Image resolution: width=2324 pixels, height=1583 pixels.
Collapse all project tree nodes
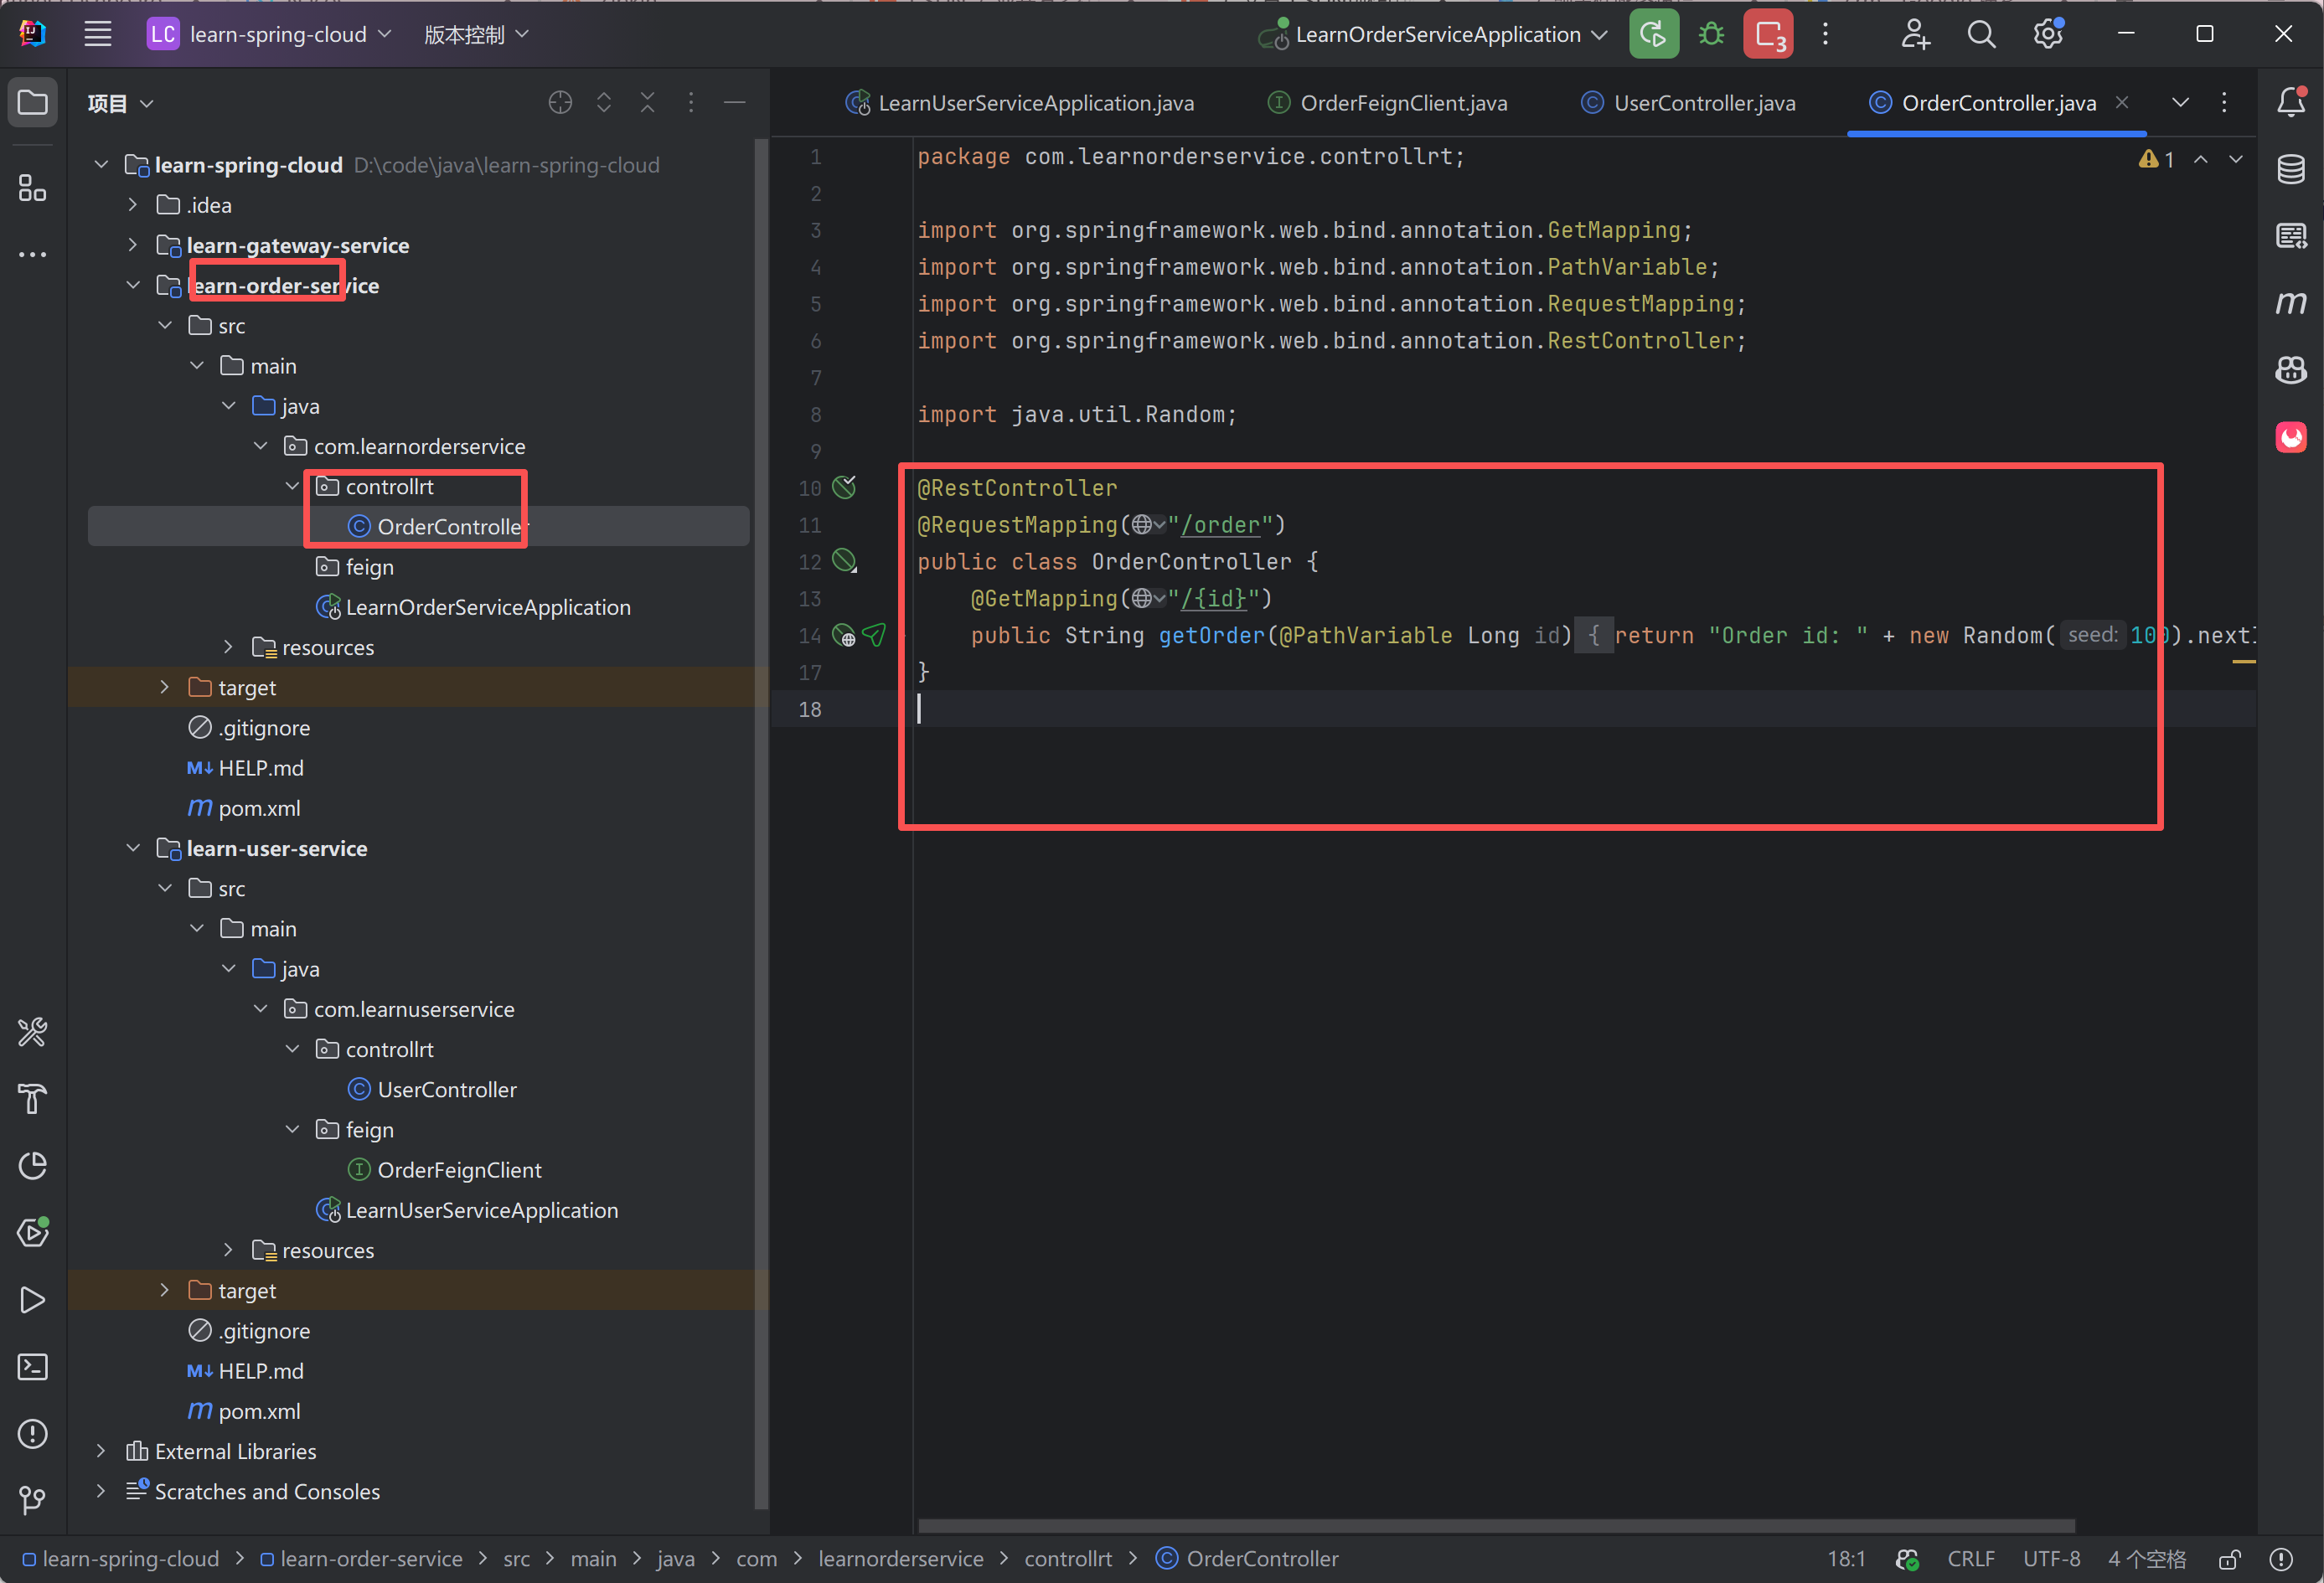point(647,102)
